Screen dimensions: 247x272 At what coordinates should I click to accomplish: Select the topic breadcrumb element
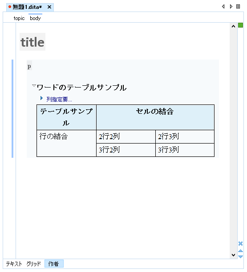point(19,18)
